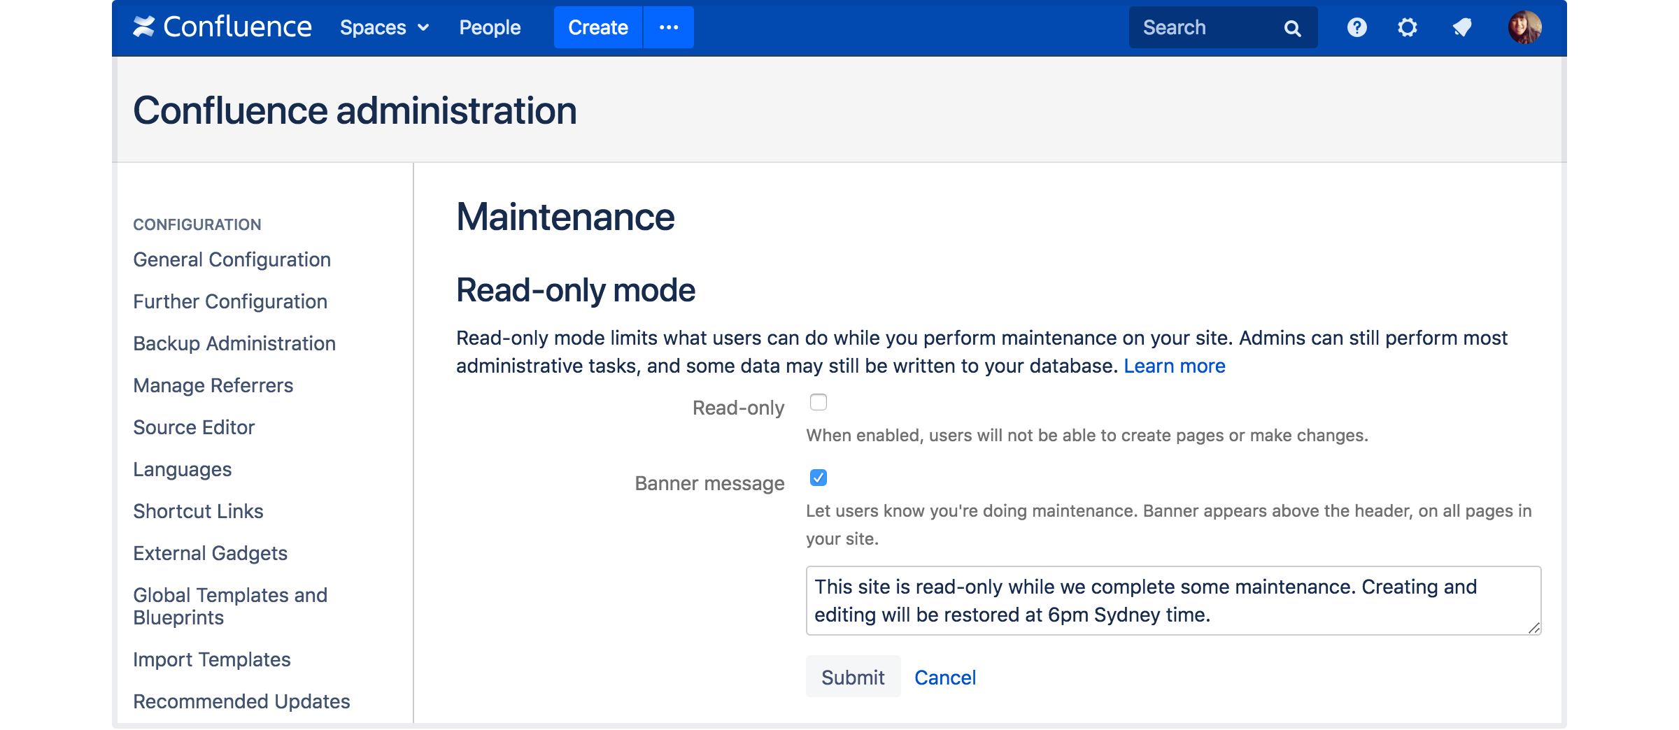Click into the banner message text area

point(1173,601)
